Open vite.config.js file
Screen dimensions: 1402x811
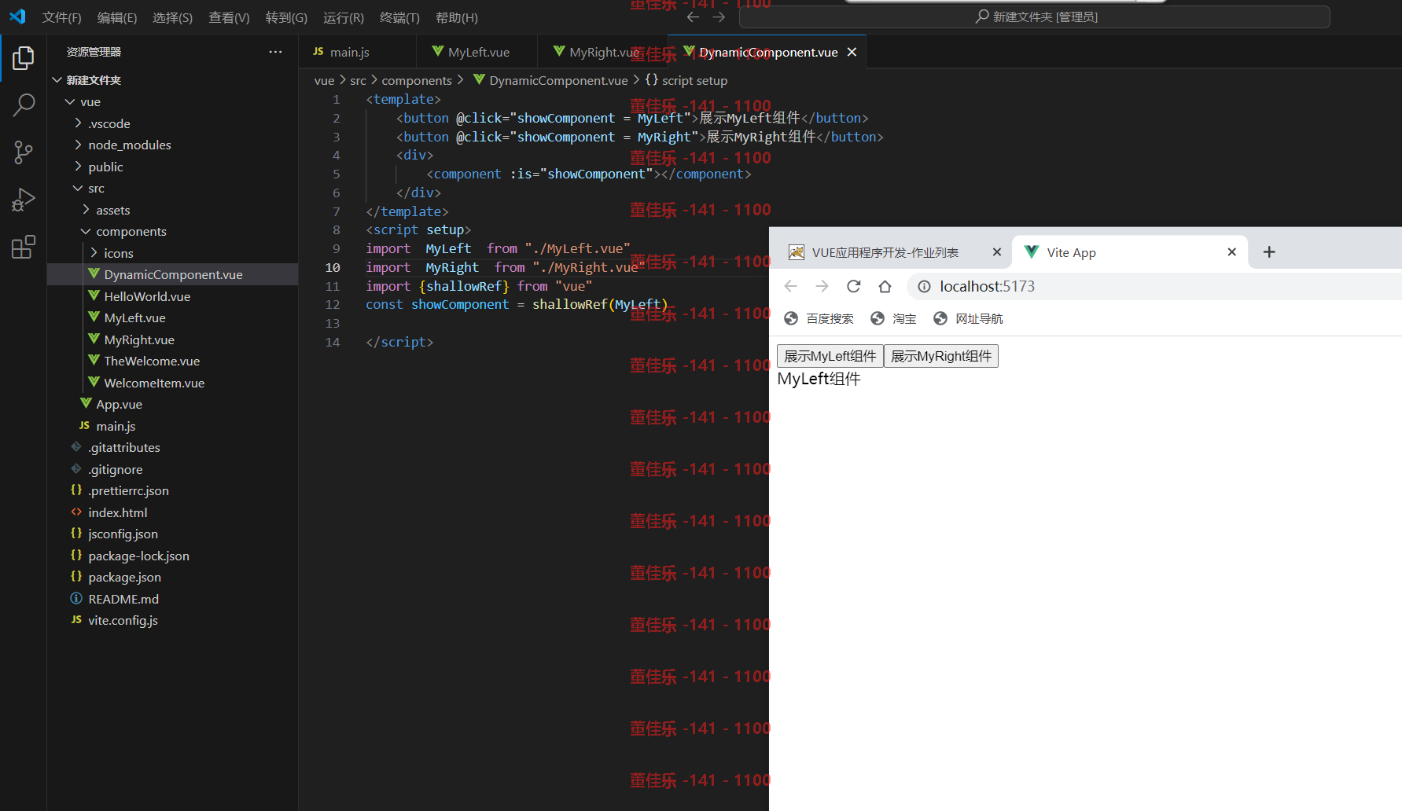(172, 621)
